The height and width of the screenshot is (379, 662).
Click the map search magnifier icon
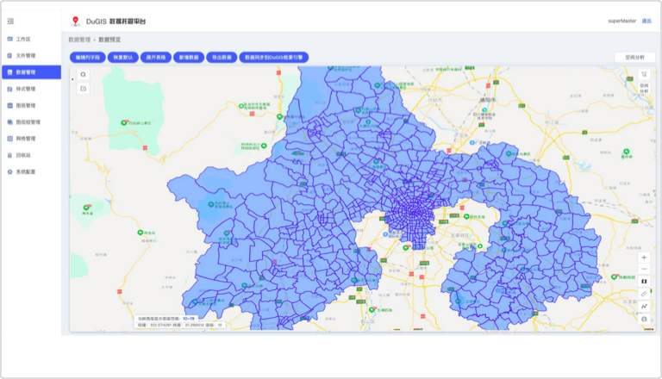(x=84, y=75)
